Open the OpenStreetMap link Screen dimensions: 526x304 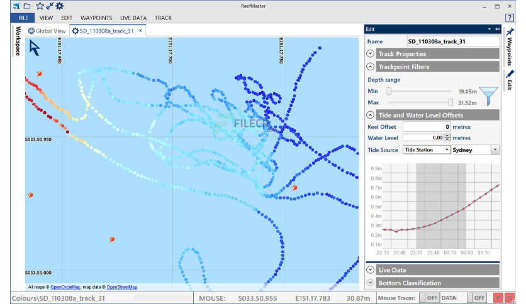[x=122, y=287]
